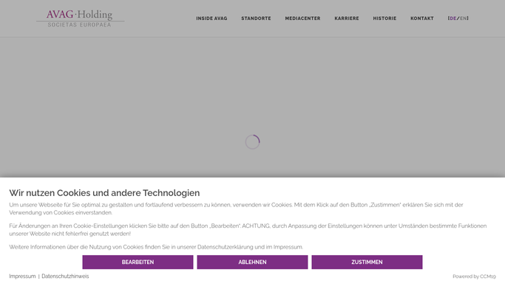
Task: Open the Datenschutzhinweis link
Action: (65, 277)
